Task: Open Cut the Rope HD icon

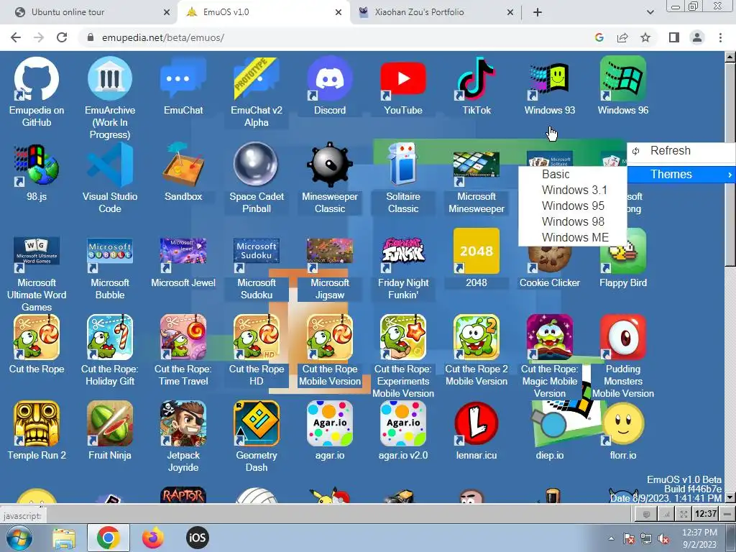Action: pos(257,338)
